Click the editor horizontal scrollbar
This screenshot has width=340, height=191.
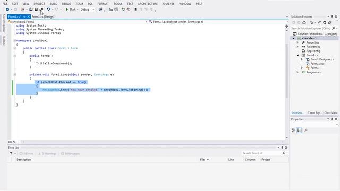click(x=153, y=142)
